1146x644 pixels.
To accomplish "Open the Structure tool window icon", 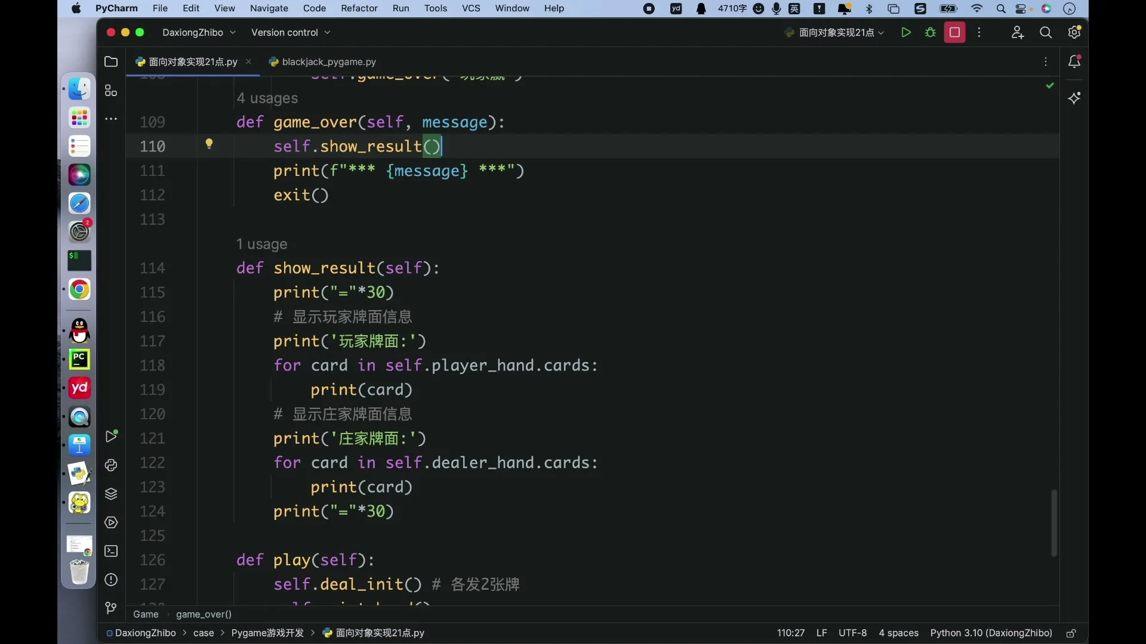I will coord(111,91).
